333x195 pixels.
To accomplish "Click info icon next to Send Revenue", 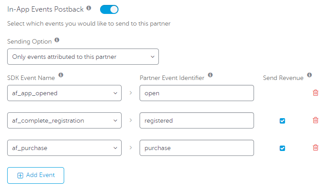I will [x=310, y=75].
